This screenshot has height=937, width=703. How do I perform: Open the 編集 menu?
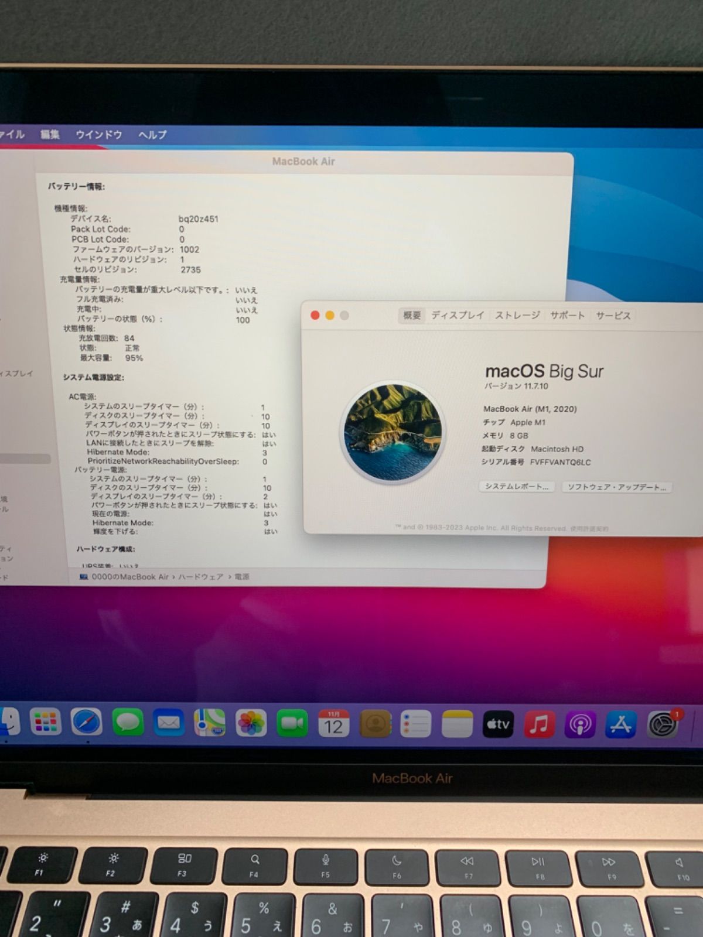tap(50, 134)
